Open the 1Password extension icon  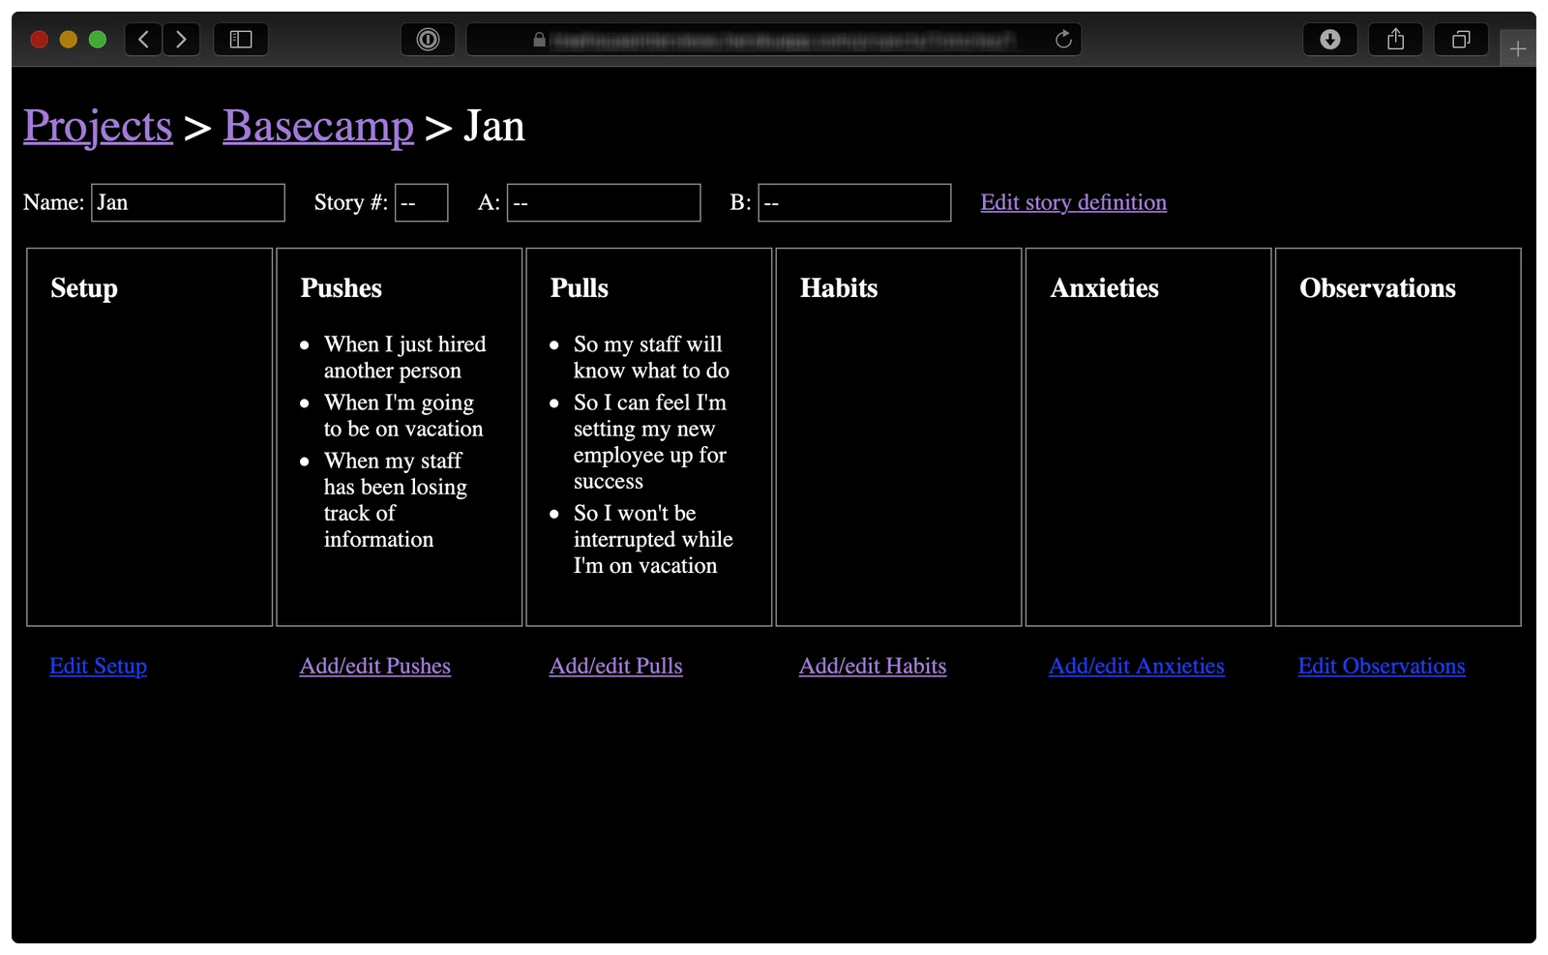pos(428,40)
